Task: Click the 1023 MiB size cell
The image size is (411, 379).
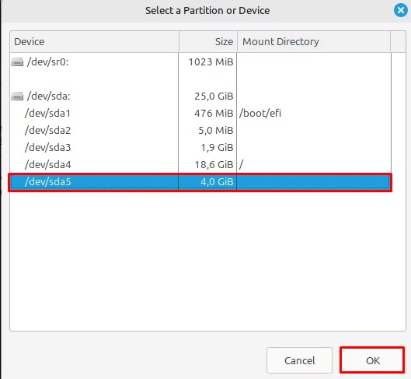Action: click(211, 62)
